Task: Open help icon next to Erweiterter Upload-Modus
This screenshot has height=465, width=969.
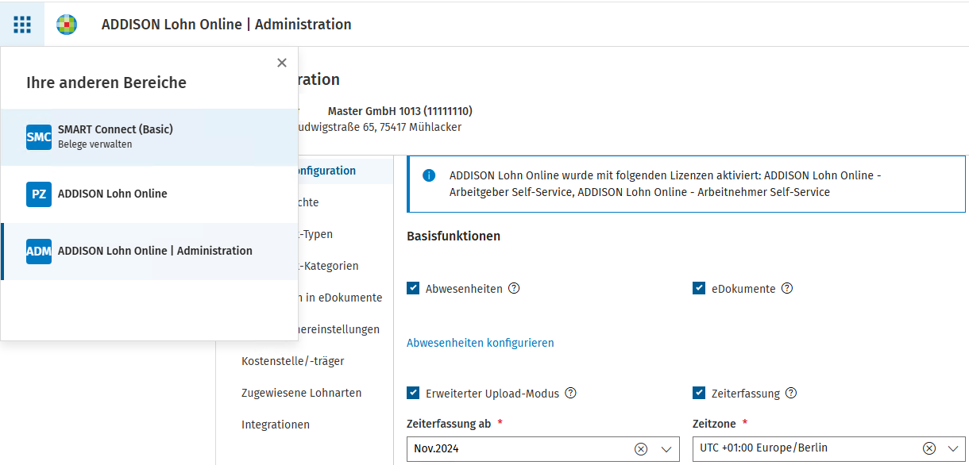Action: click(570, 393)
